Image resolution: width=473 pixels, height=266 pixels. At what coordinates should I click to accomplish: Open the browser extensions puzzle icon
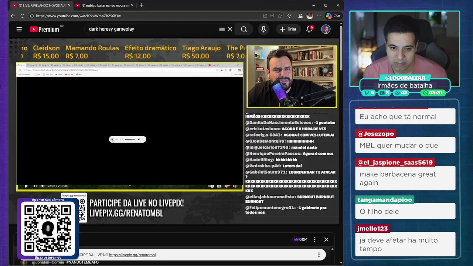[x=289, y=16]
